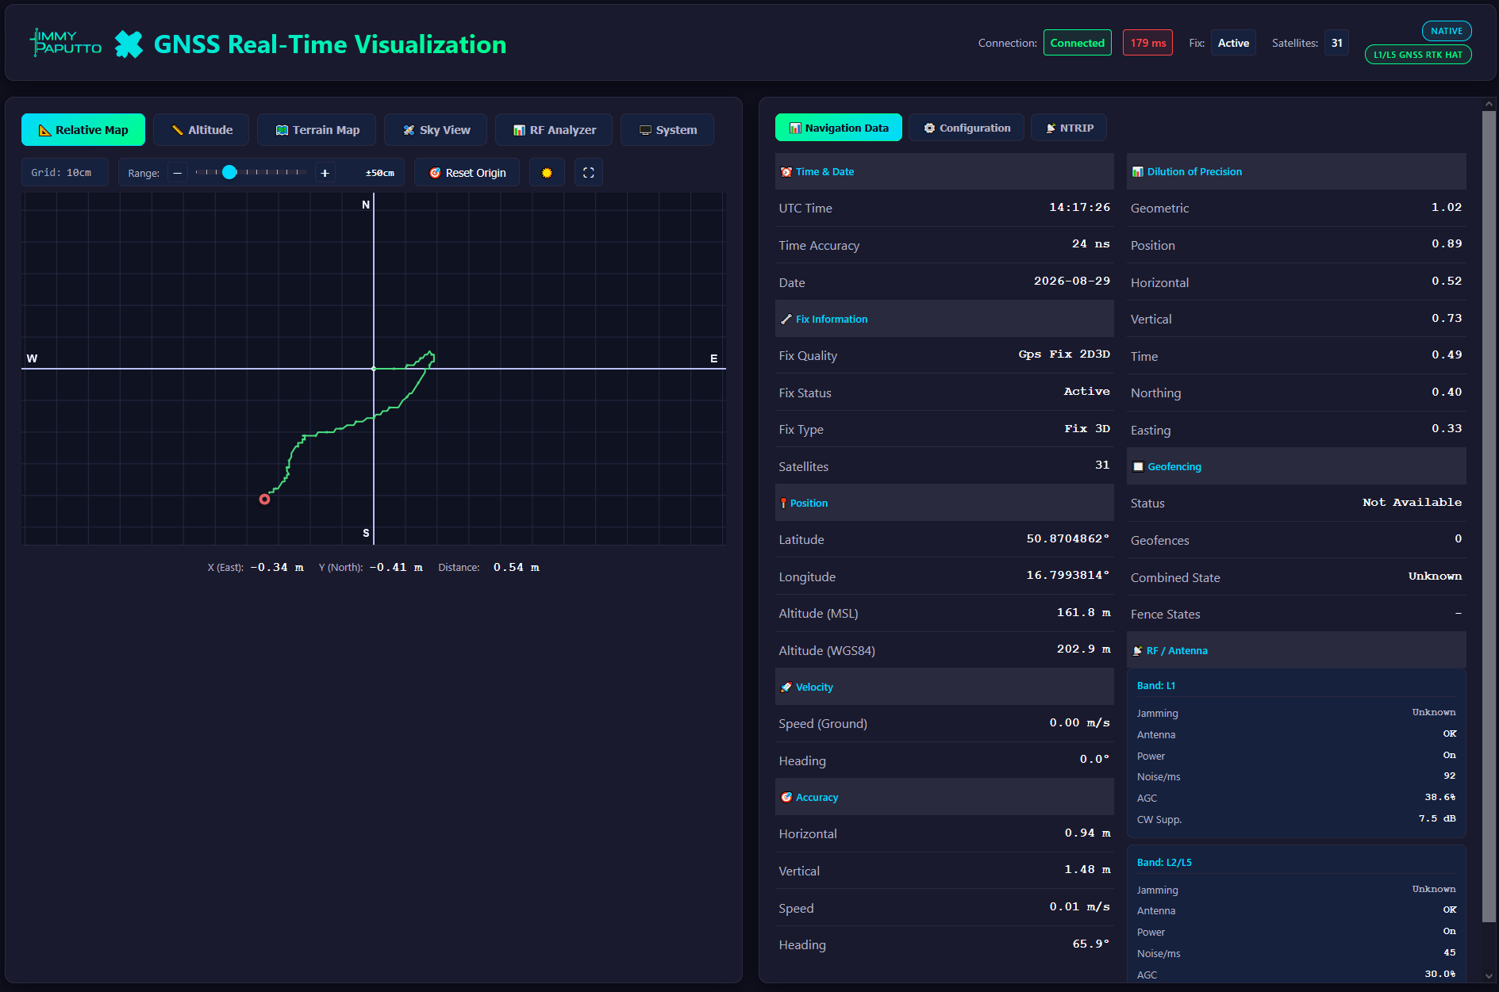
Task: Click the plus icon to increase range
Action: [x=325, y=173]
